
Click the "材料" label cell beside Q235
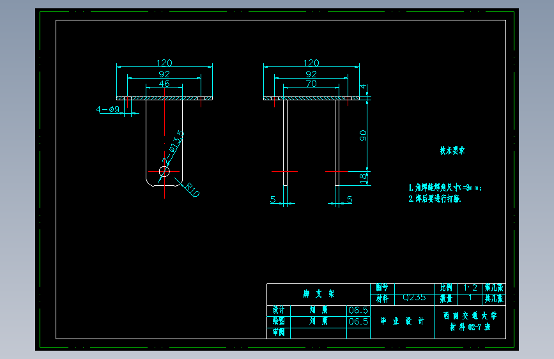(x=382, y=299)
